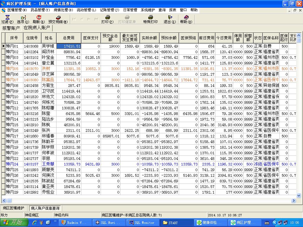Click the 过滤 (Filter) toolbar icon

click(7, 18)
